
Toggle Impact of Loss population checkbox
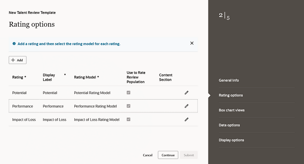(129, 119)
